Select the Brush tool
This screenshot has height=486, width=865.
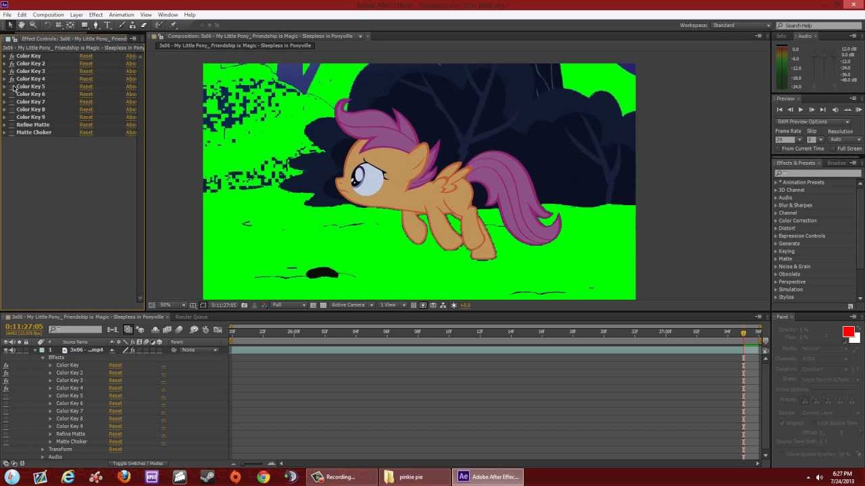[122, 25]
